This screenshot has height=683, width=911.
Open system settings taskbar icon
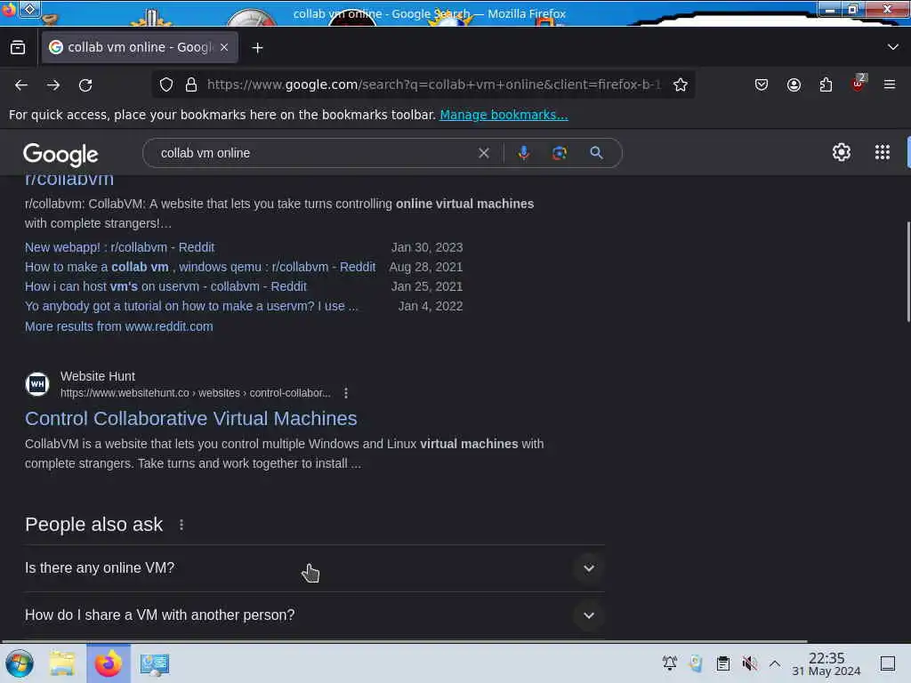pyautogui.click(x=154, y=663)
